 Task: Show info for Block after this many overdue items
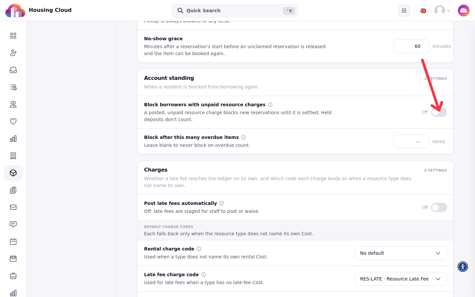(243, 137)
